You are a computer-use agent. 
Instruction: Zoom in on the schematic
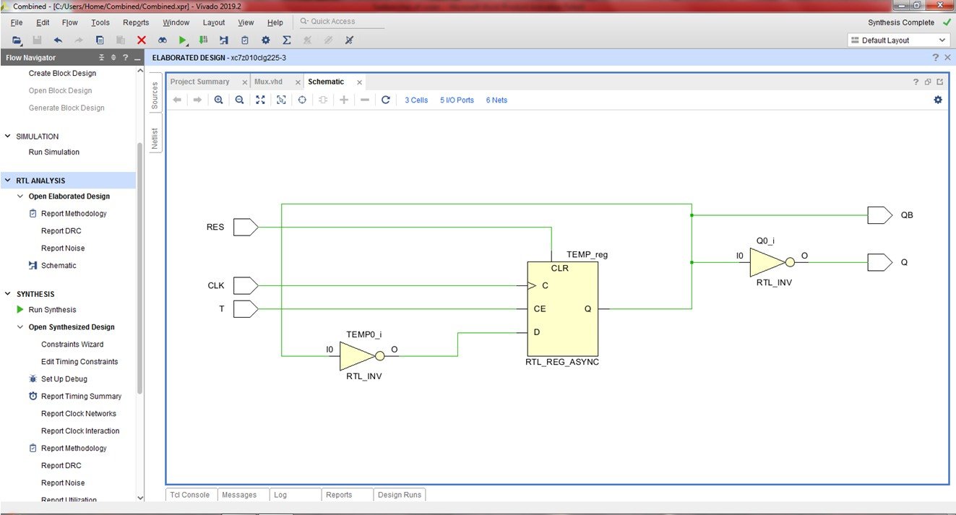218,100
